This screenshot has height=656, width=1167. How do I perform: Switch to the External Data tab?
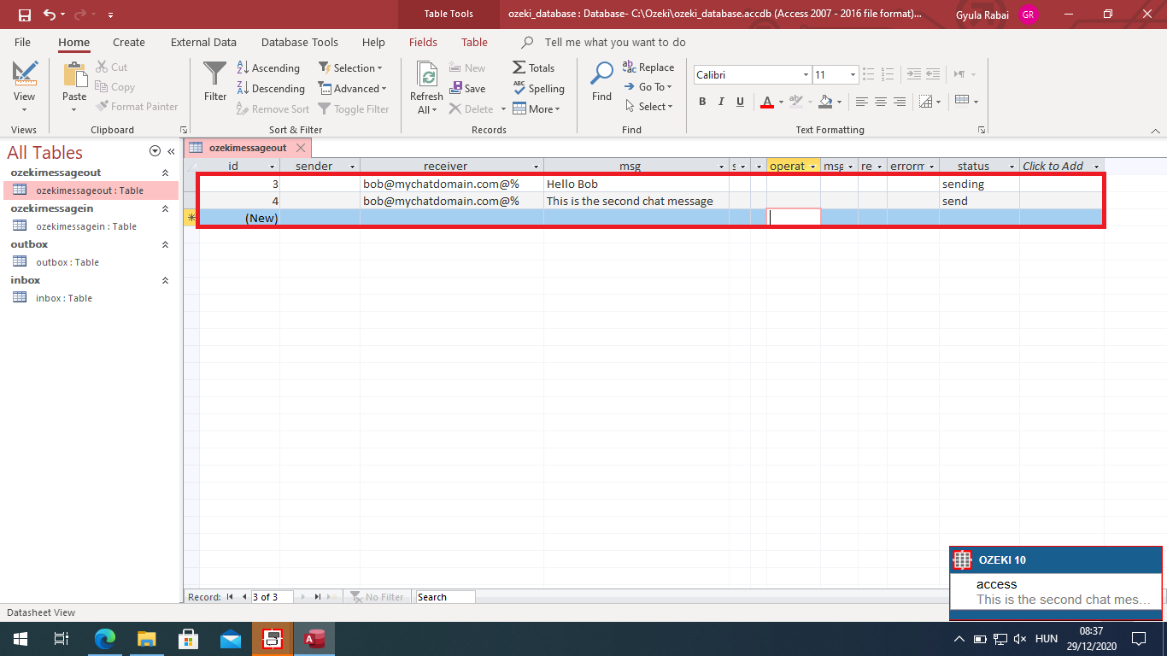[203, 42]
